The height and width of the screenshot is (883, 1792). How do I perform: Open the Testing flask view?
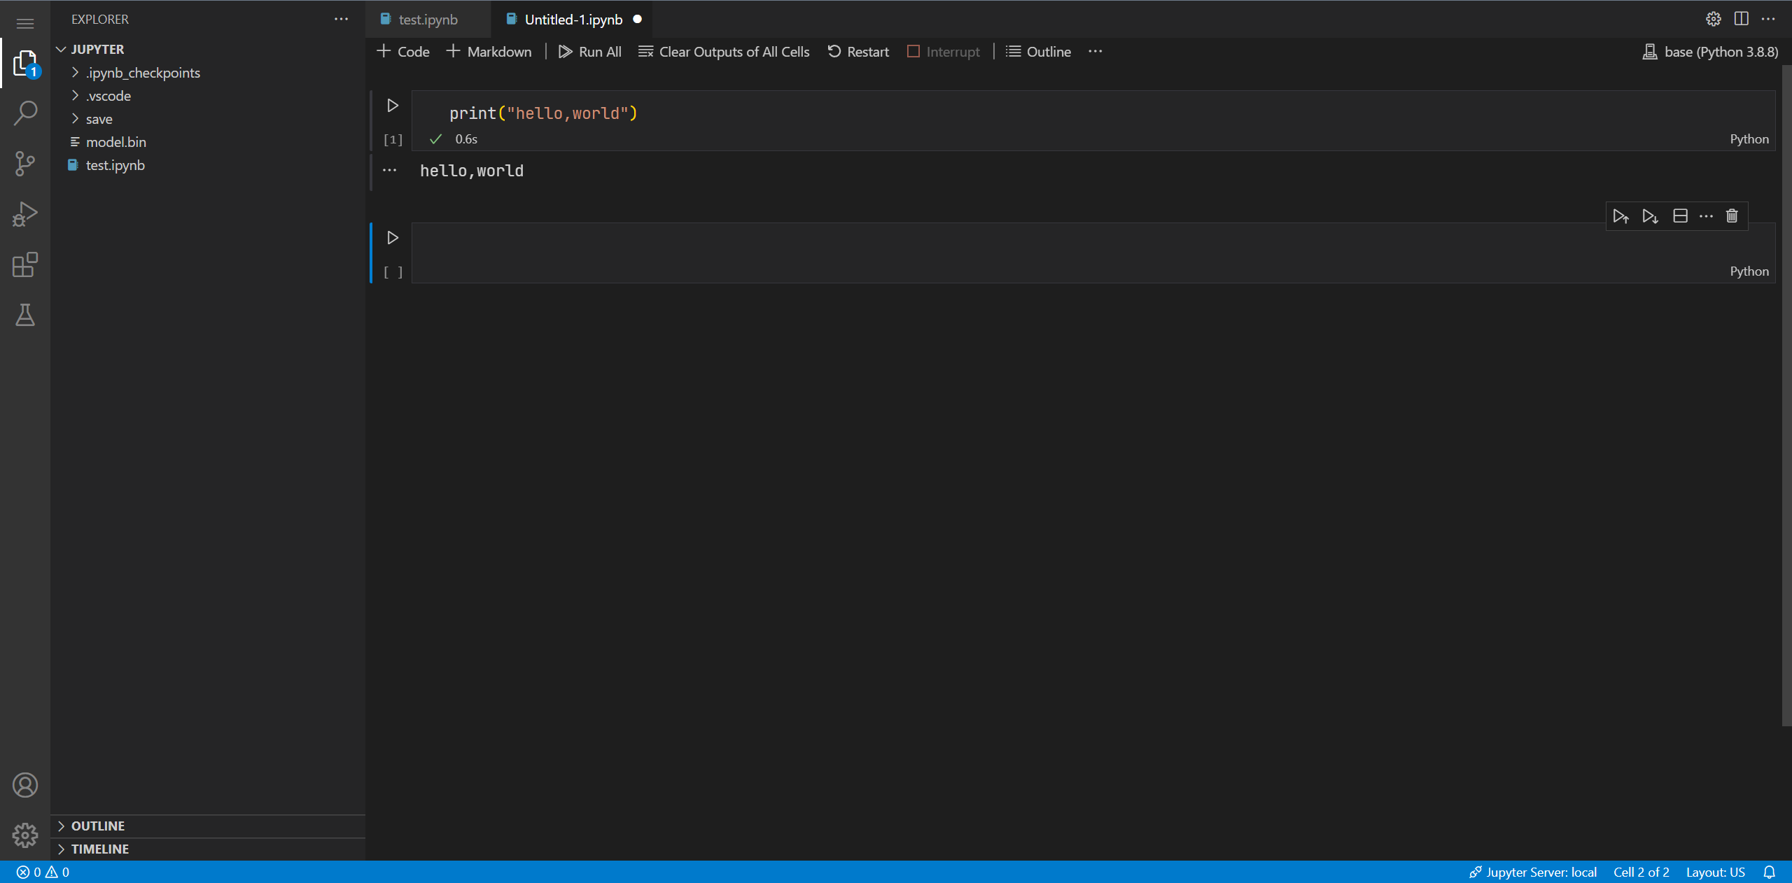(x=25, y=316)
